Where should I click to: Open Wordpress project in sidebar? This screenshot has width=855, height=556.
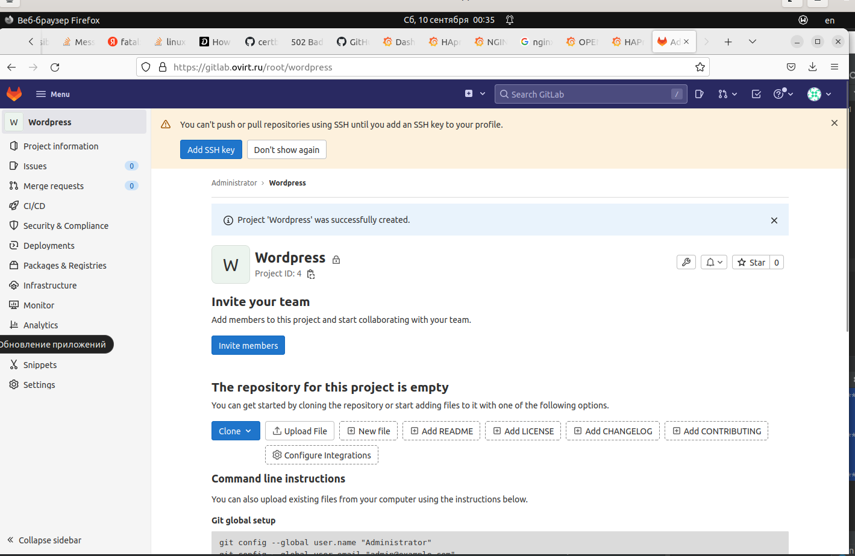pyautogui.click(x=74, y=122)
